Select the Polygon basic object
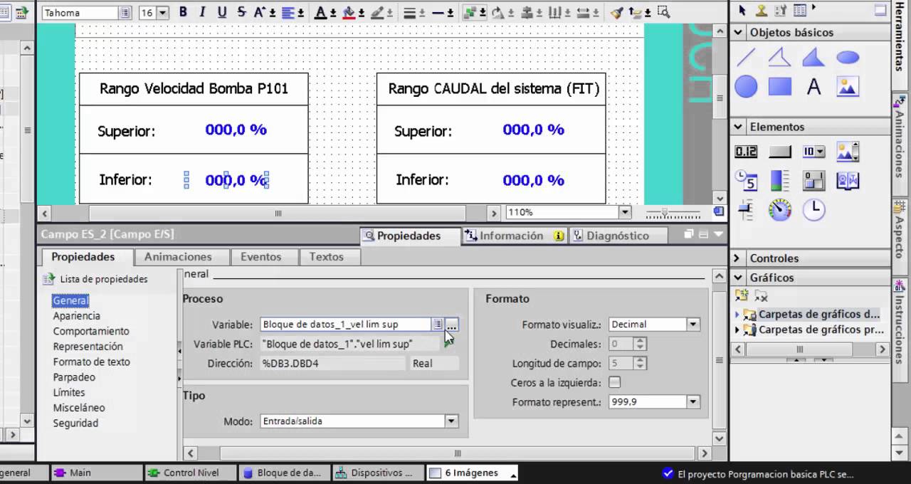 click(x=813, y=58)
